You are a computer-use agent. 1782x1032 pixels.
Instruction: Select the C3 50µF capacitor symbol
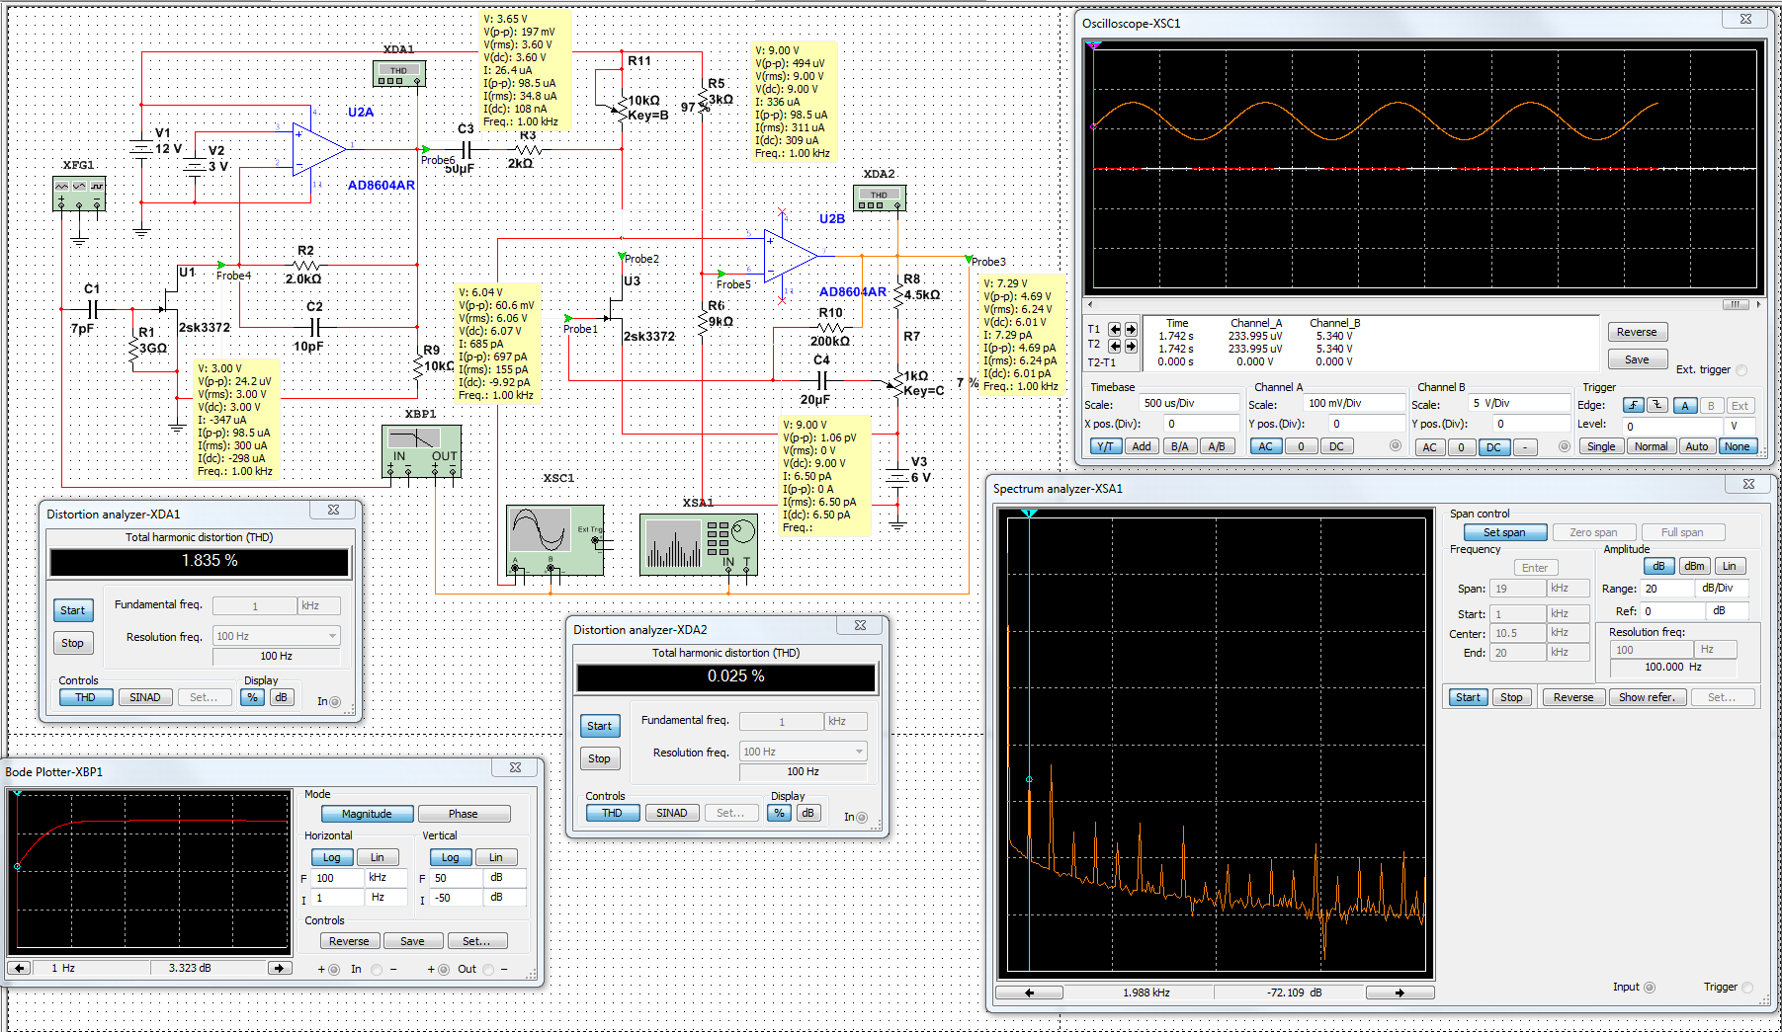click(467, 150)
